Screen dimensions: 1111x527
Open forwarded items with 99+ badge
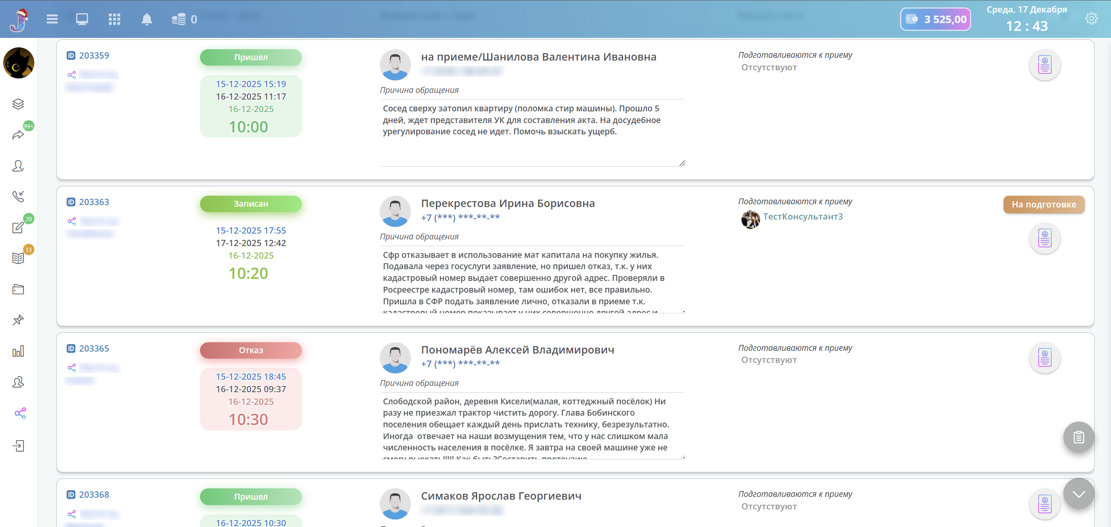18,135
